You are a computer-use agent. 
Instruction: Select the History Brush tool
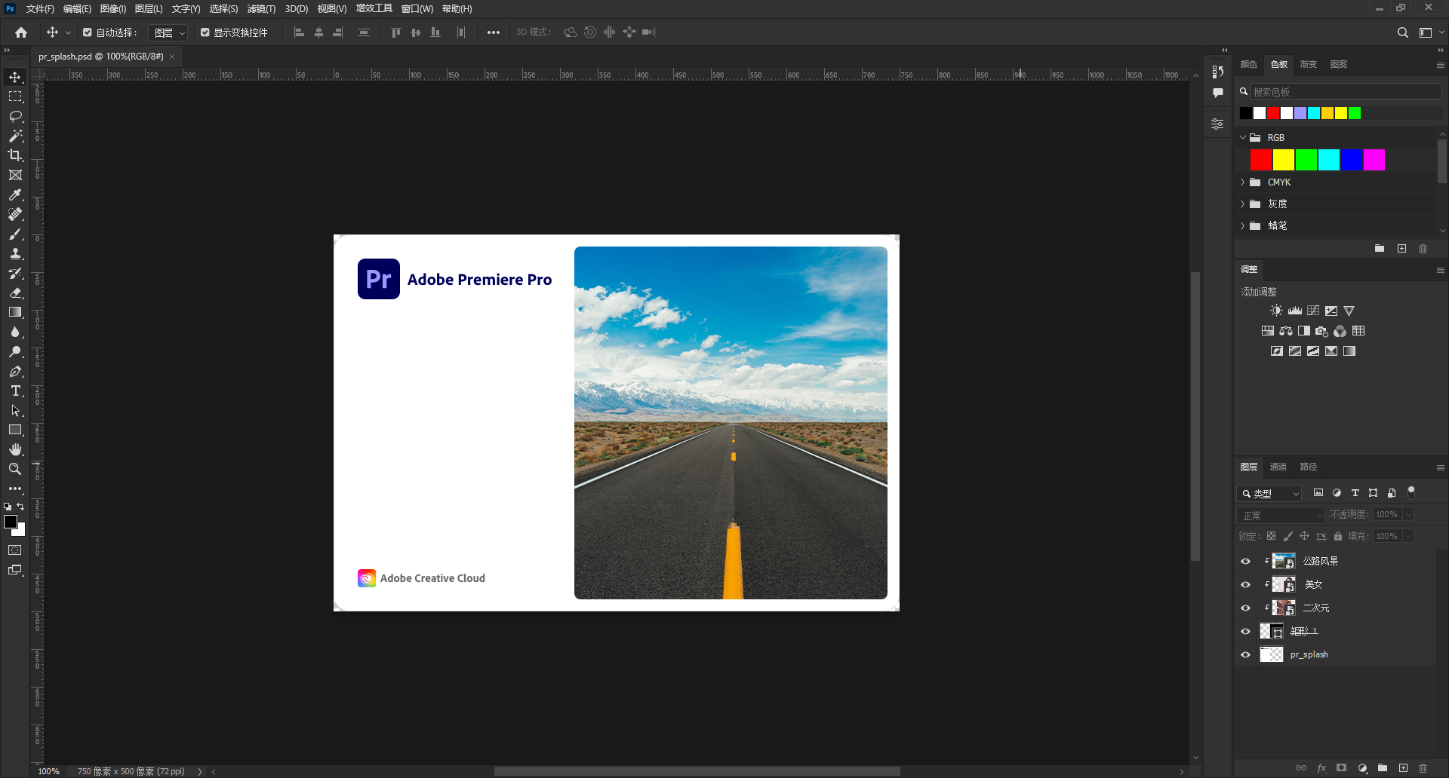tap(15, 273)
